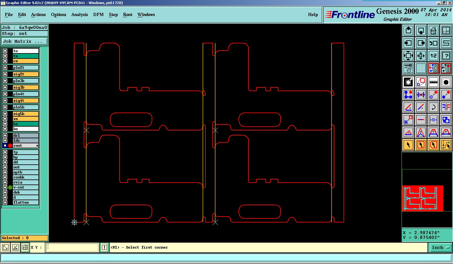Image resolution: width=453 pixels, height=264 pixels.
Task: Open the Analysis menu
Action: point(80,15)
